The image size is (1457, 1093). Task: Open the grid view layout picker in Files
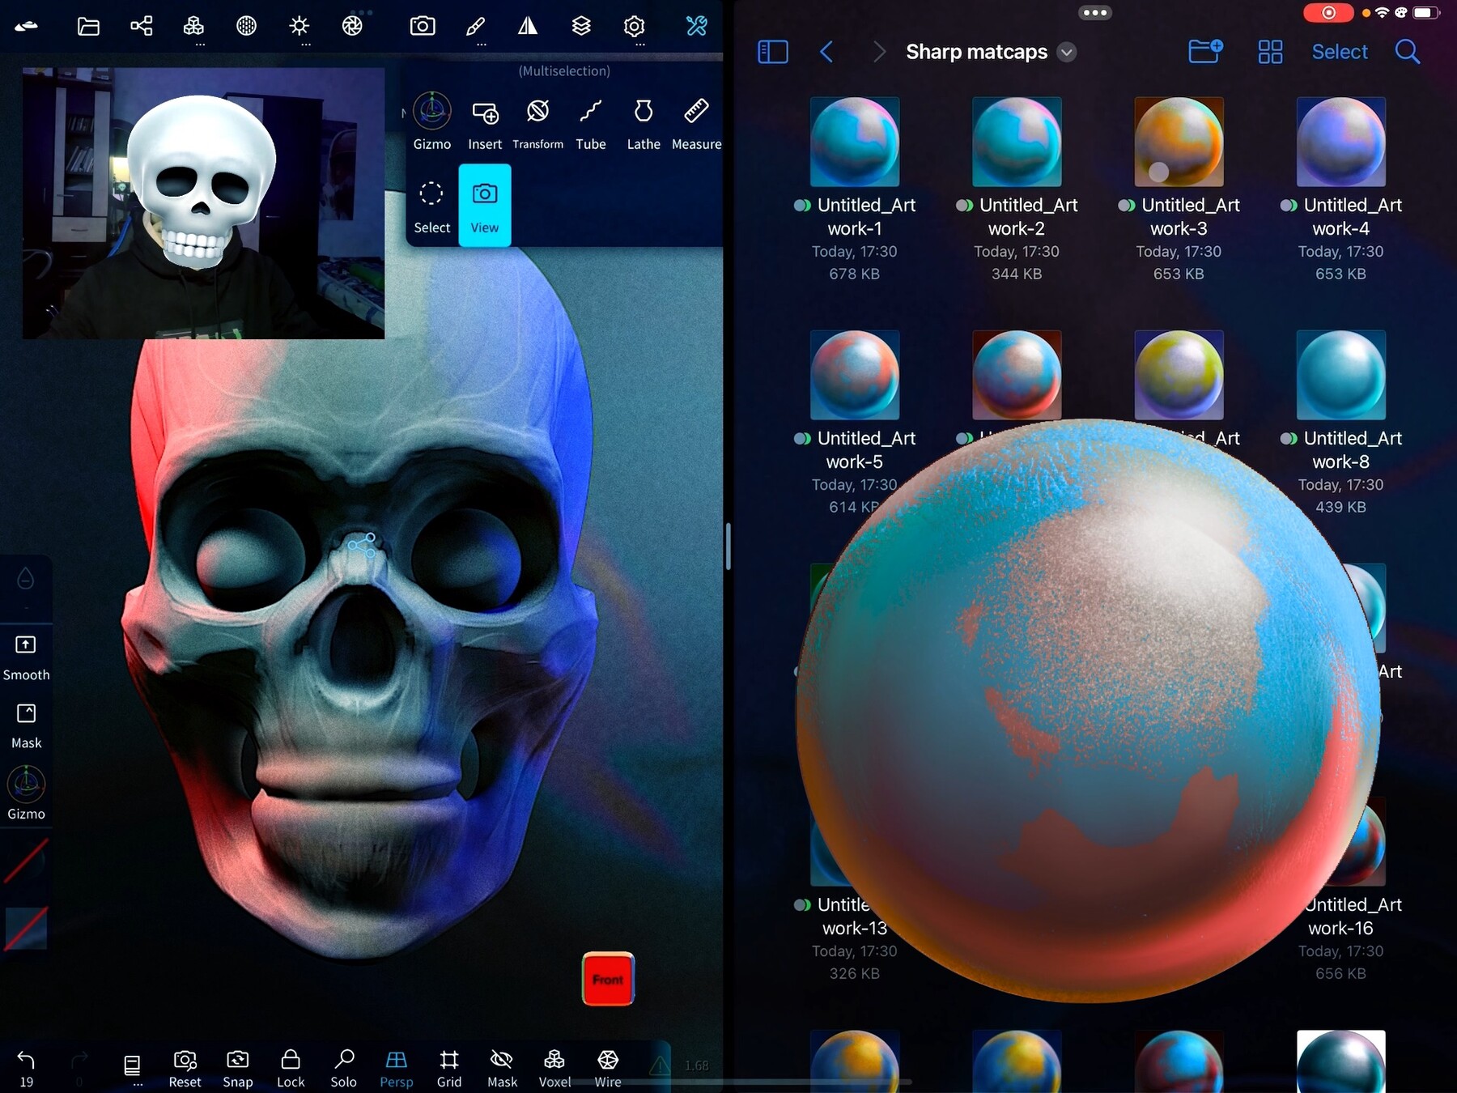[x=1270, y=52]
